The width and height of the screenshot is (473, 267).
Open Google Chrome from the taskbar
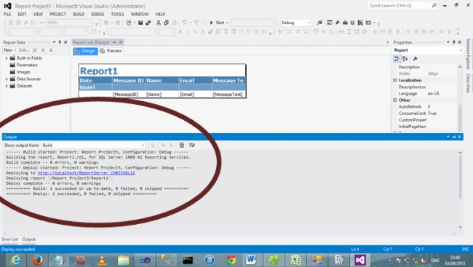231,260
